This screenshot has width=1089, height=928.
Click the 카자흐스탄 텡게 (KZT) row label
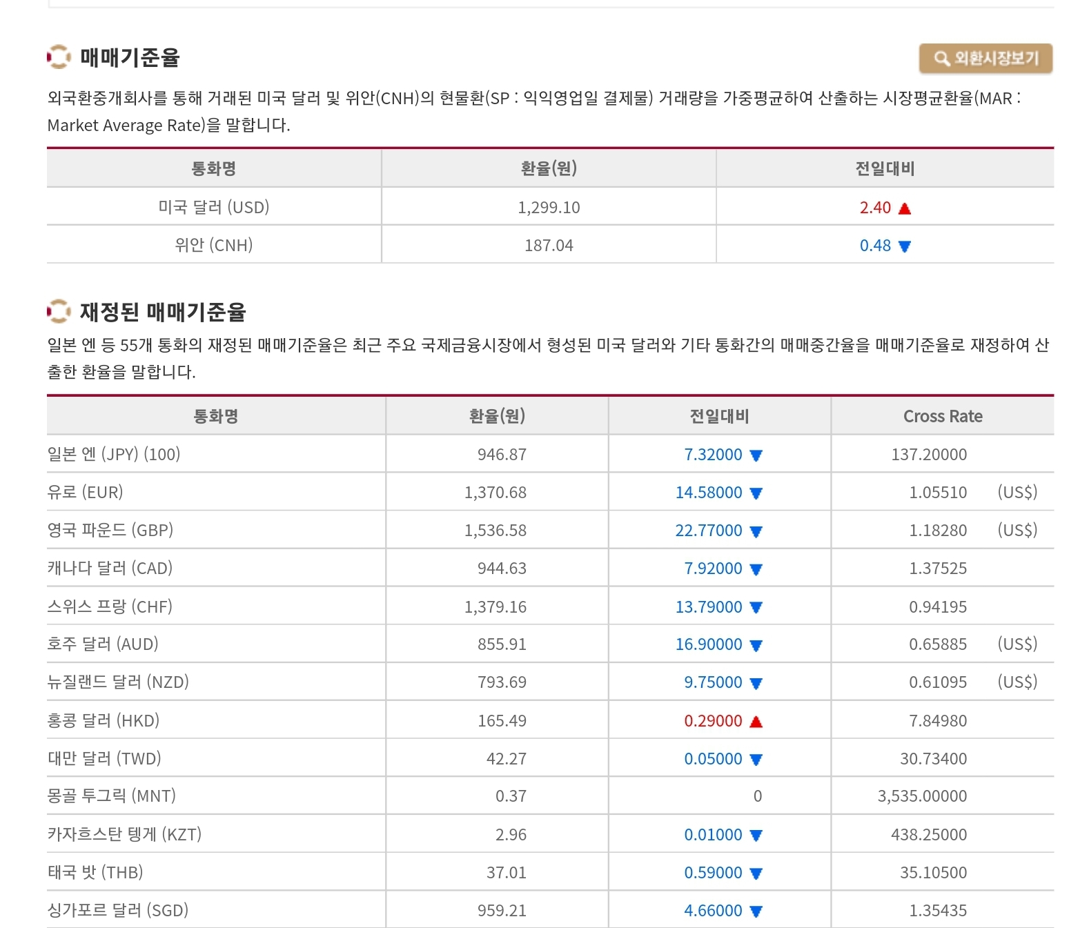tap(124, 834)
